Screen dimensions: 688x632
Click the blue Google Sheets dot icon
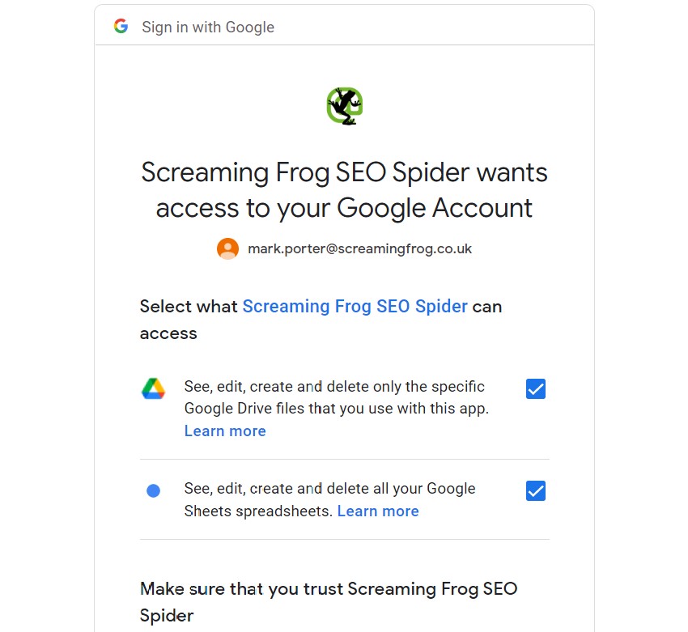click(153, 490)
